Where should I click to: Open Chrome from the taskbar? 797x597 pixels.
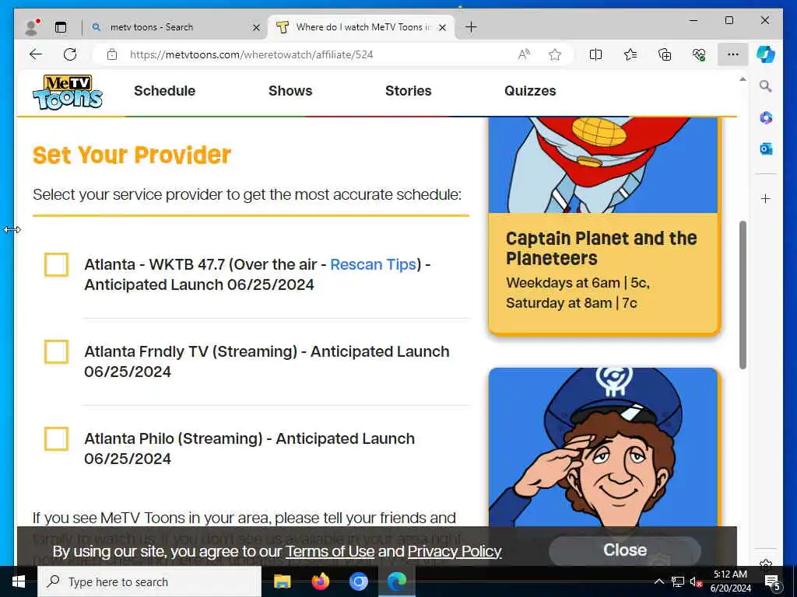tap(358, 581)
